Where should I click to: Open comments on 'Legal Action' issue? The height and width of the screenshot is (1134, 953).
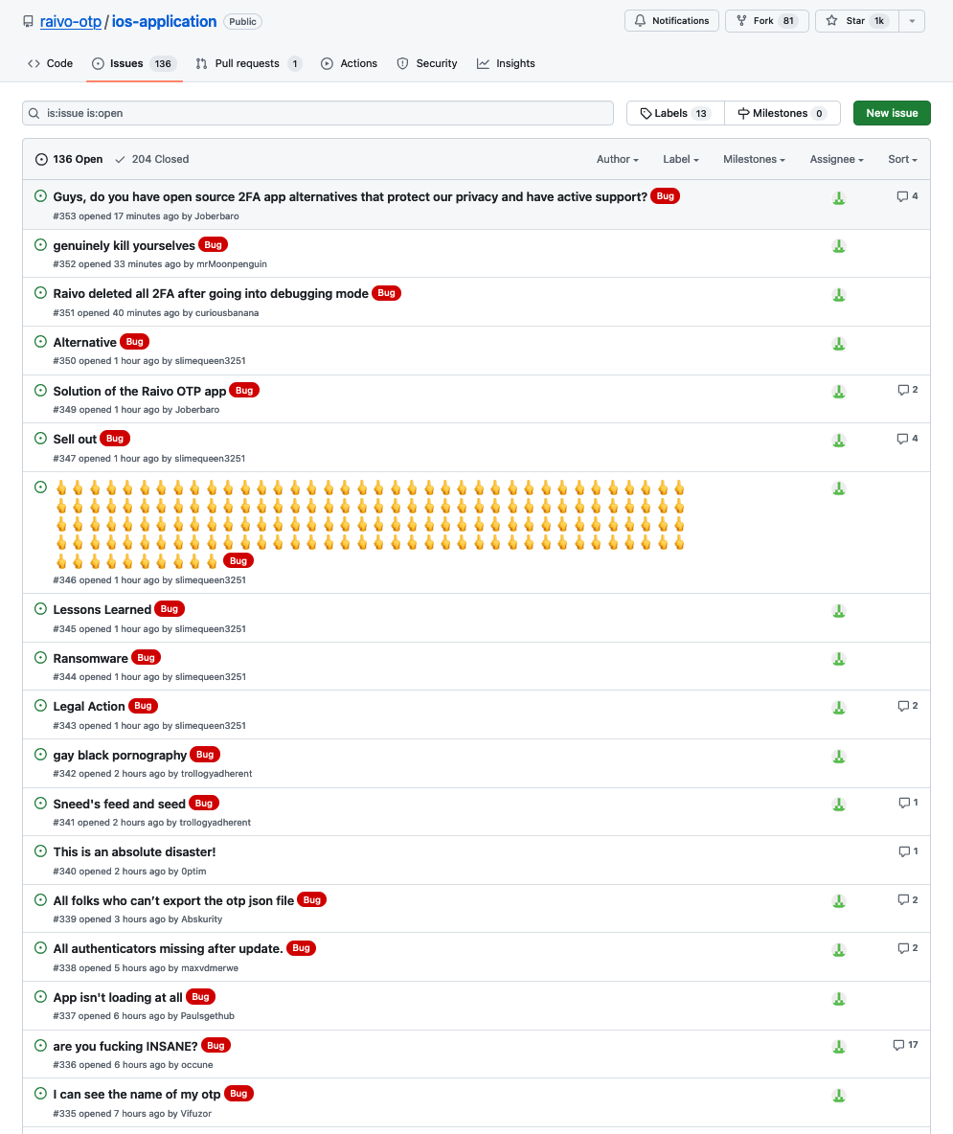click(907, 706)
